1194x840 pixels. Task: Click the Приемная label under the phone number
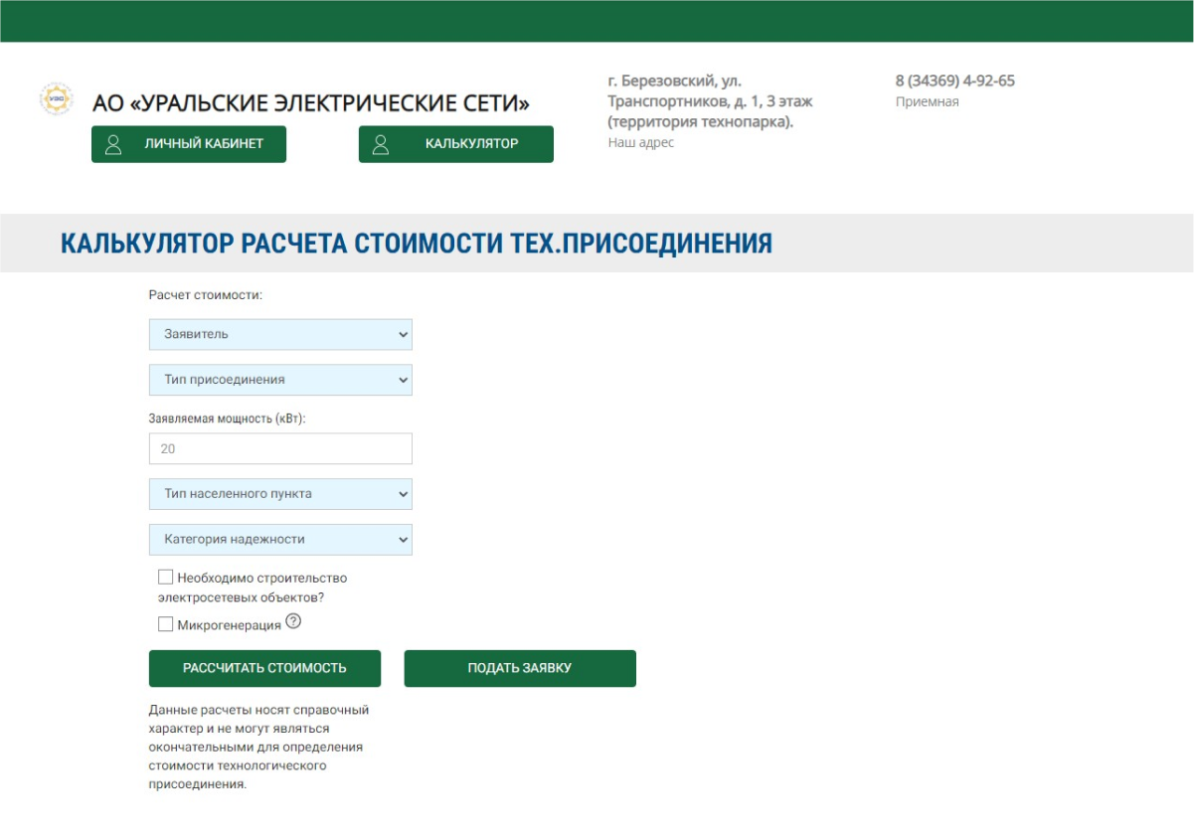pyautogui.click(x=928, y=101)
